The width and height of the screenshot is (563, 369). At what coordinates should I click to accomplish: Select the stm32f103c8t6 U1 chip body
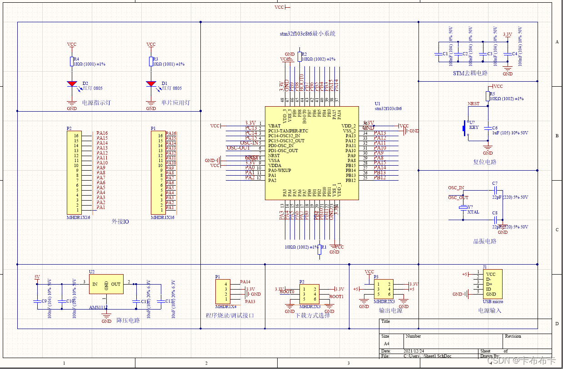pos(312,153)
